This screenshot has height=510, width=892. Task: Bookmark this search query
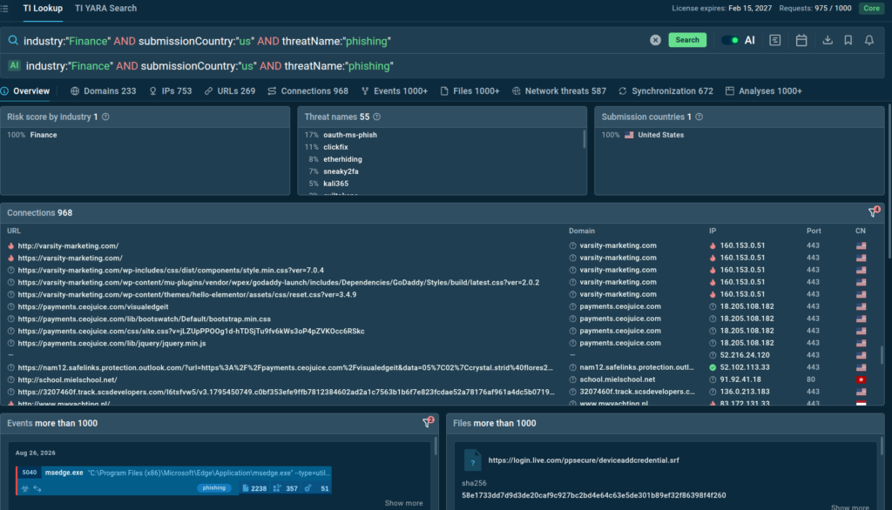[848, 40]
